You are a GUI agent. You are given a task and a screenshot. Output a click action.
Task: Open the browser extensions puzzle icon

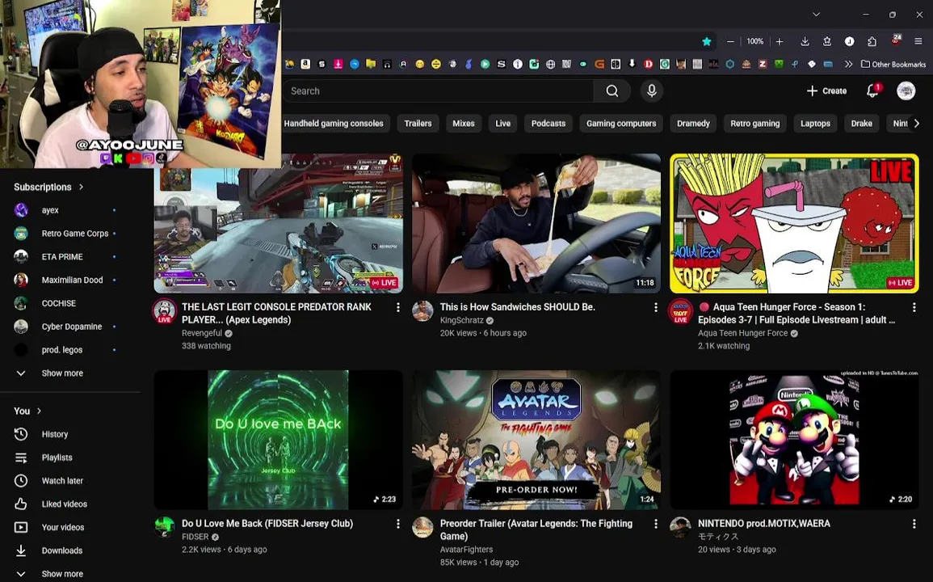tap(872, 41)
